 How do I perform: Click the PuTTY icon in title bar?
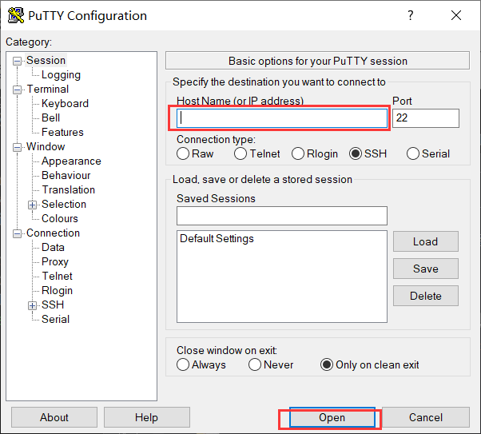pyautogui.click(x=15, y=16)
